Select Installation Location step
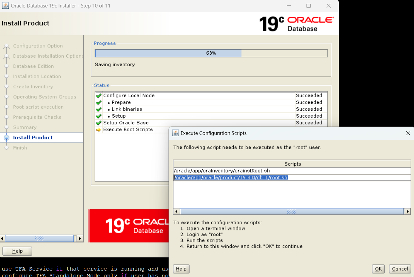Screen dimensions: 414x277 37,76
